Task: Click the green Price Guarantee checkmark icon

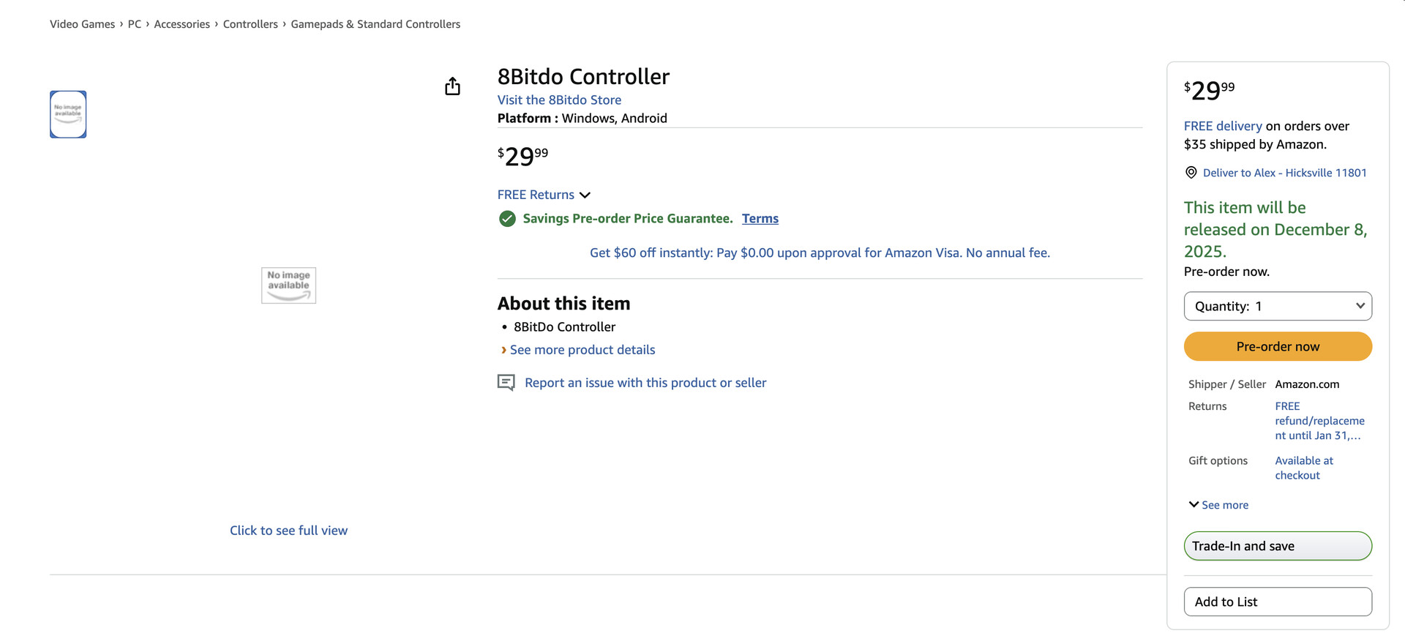Action: (507, 219)
